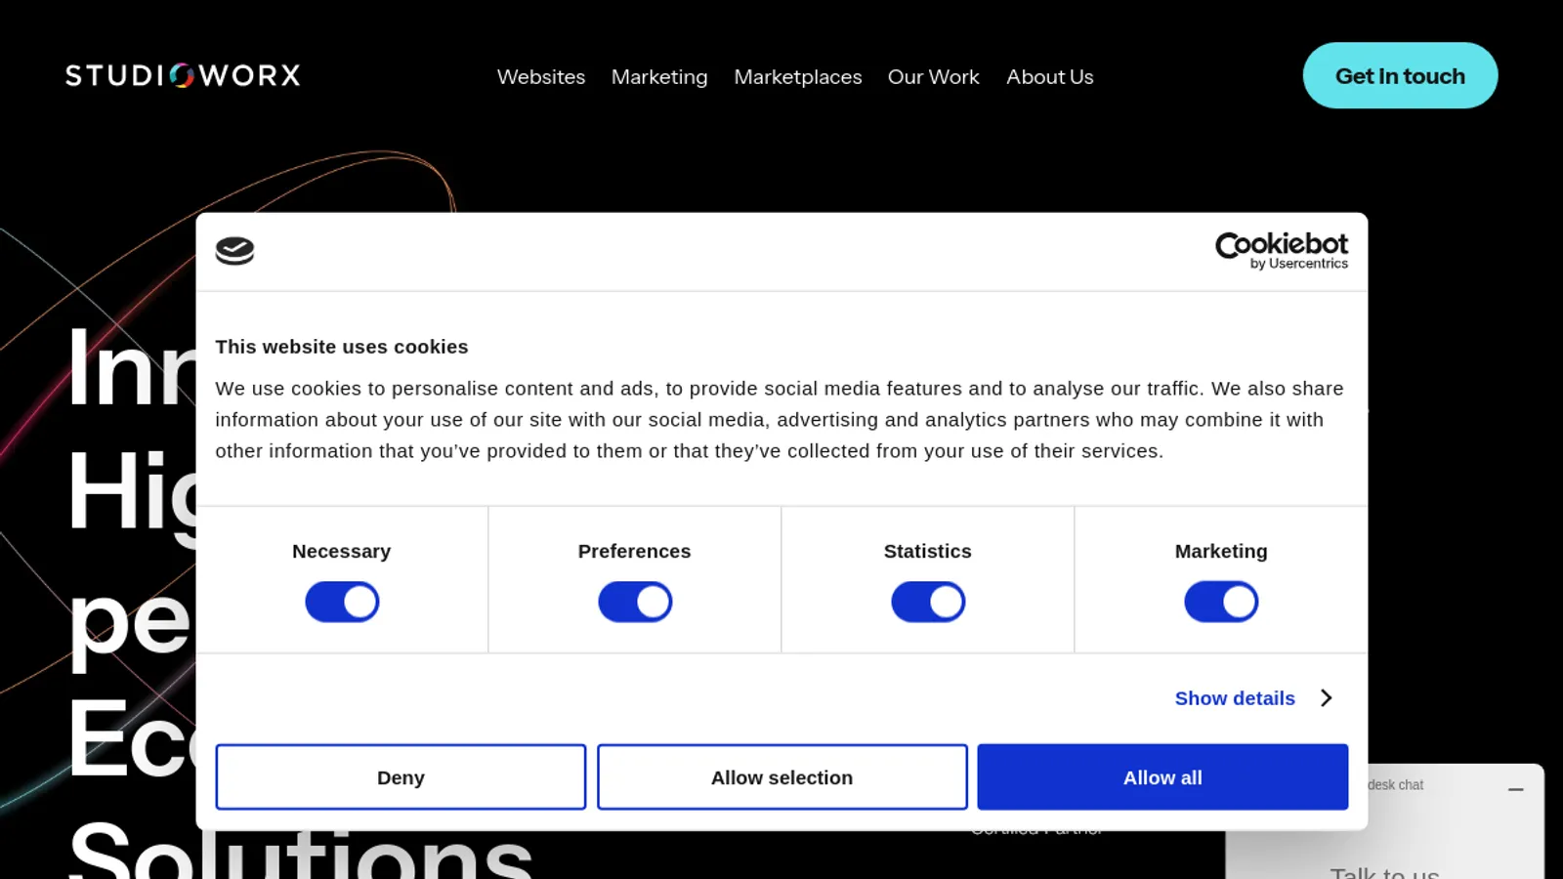Click the Get in touch button
1563x879 pixels.
click(x=1400, y=75)
